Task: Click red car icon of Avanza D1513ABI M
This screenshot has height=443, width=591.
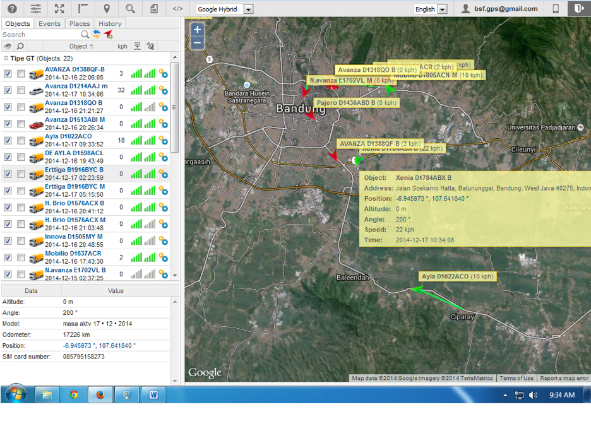Action: click(36, 124)
